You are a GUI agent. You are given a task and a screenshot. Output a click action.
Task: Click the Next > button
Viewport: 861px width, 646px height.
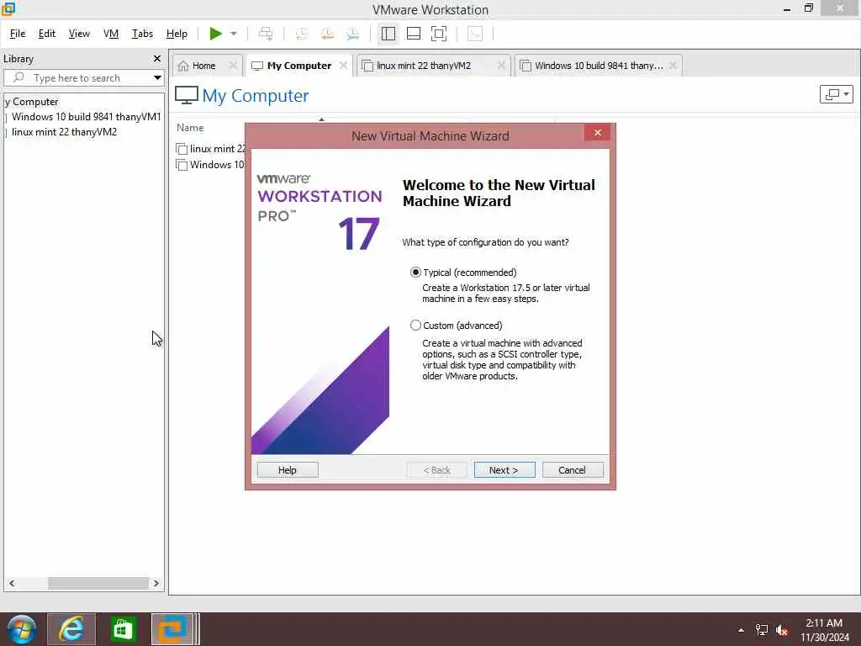click(x=504, y=470)
